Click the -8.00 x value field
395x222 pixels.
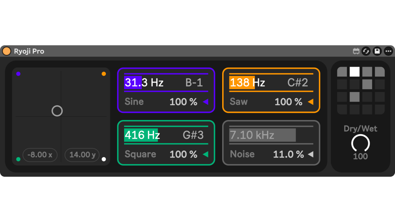pyautogui.click(x=40, y=155)
